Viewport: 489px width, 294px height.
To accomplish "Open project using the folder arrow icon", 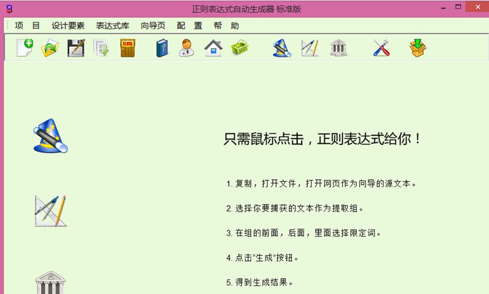I will (x=50, y=47).
